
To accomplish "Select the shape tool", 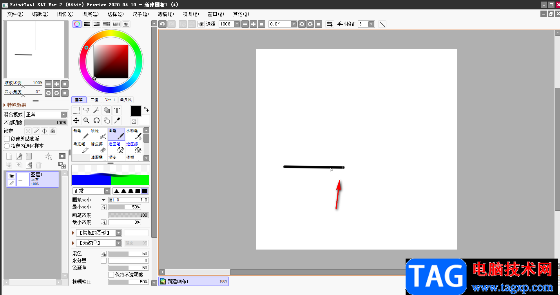I will 107,110.
